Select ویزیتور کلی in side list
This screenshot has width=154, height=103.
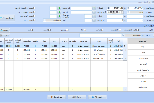[x=141, y=87]
